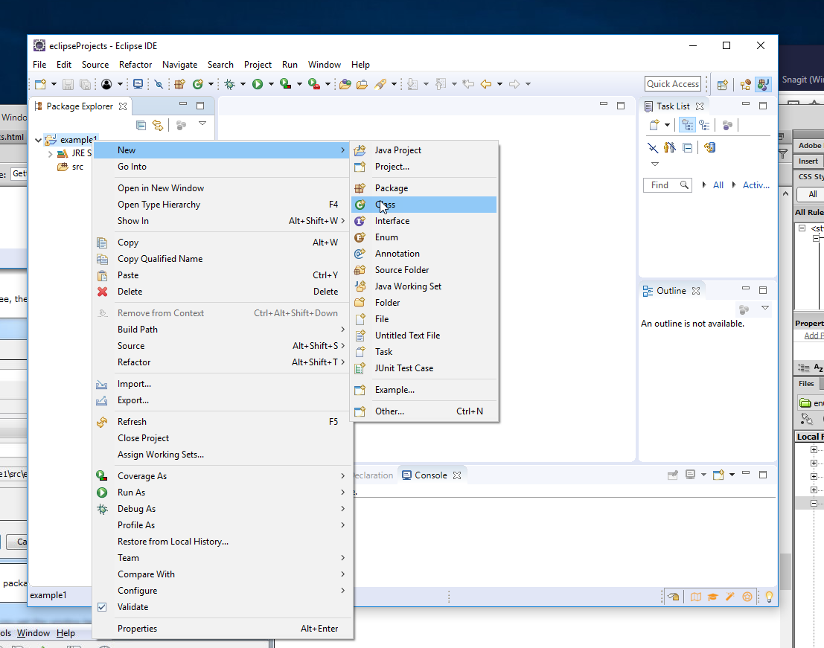Click Collapse All in Package Explorer
This screenshot has width=824, height=648.
pyautogui.click(x=141, y=125)
